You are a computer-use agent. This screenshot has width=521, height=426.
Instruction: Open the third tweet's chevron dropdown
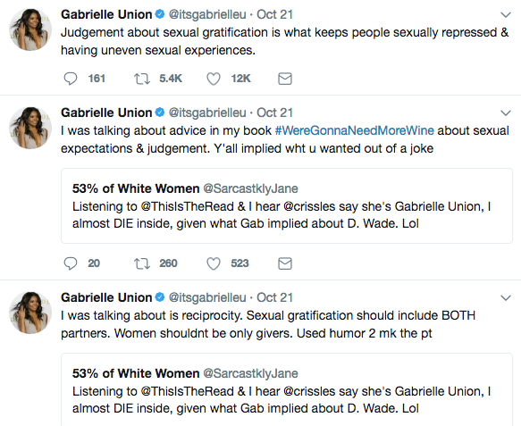(x=506, y=297)
